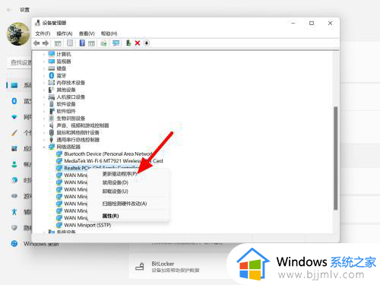Open the 查看(V) menu

pyautogui.click(x=87, y=33)
